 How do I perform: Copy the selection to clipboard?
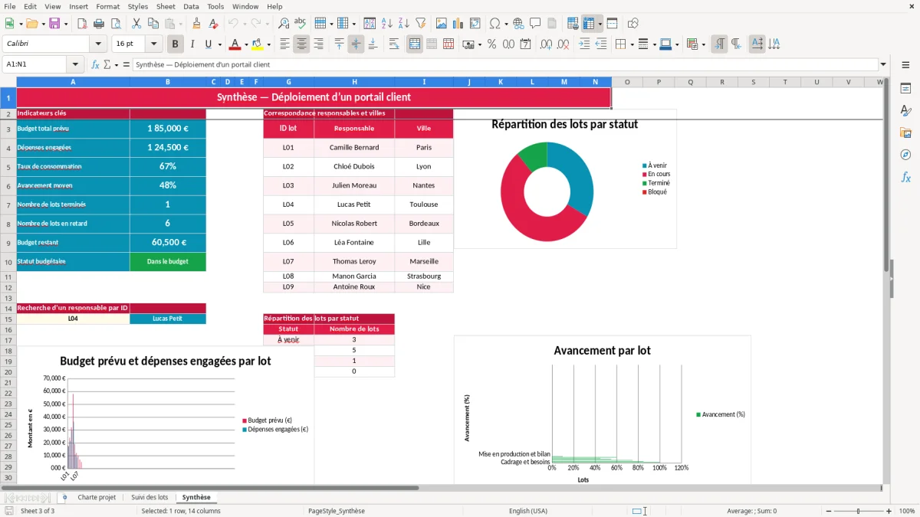pos(153,24)
